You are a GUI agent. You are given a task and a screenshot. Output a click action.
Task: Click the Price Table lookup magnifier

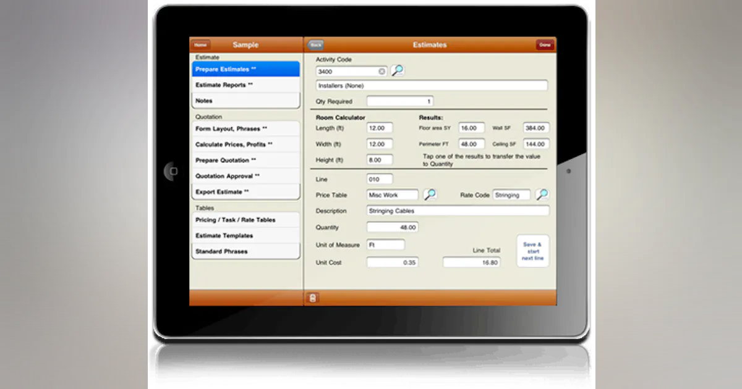coord(430,195)
